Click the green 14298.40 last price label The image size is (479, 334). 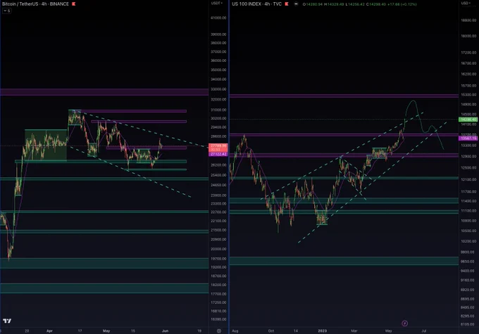pyautogui.click(x=468, y=120)
